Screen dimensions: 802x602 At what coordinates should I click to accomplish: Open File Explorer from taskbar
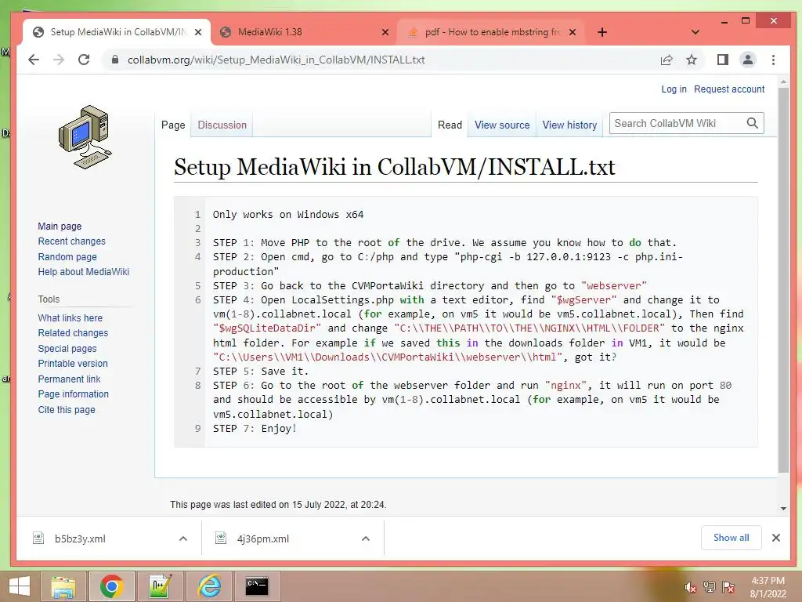point(63,586)
